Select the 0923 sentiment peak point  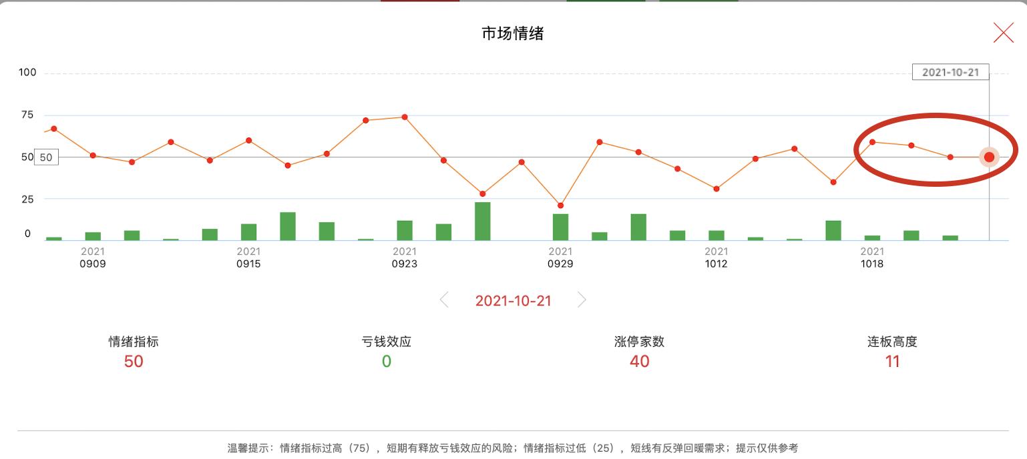[x=405, y=117]
